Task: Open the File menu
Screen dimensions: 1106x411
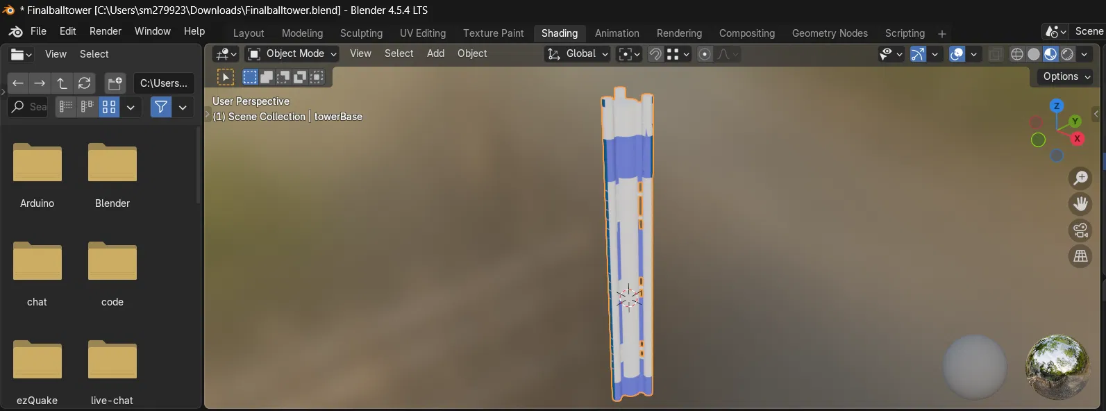Action: (x=39, y=31)
